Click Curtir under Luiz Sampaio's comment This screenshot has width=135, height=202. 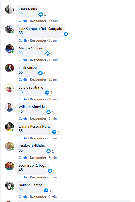[x=23, y=40]
